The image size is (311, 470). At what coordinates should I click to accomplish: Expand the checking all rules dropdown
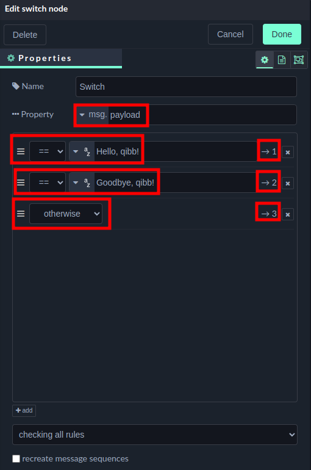(x=155, y=435)
